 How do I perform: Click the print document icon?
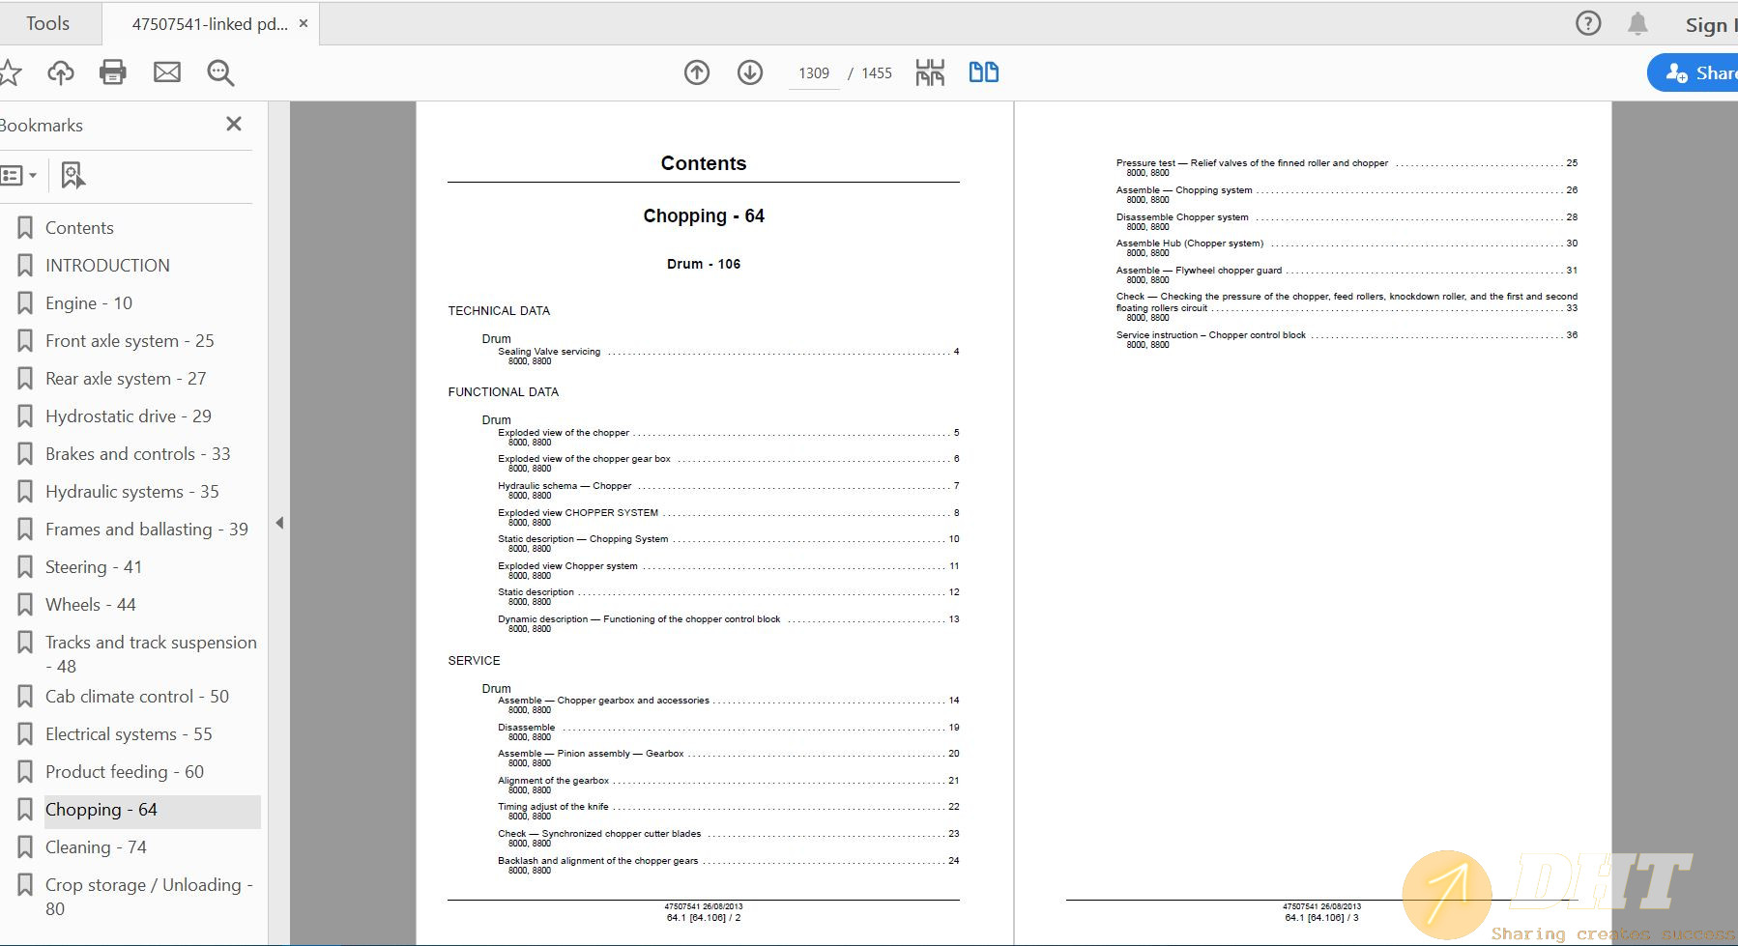click(x=113, y=72)
